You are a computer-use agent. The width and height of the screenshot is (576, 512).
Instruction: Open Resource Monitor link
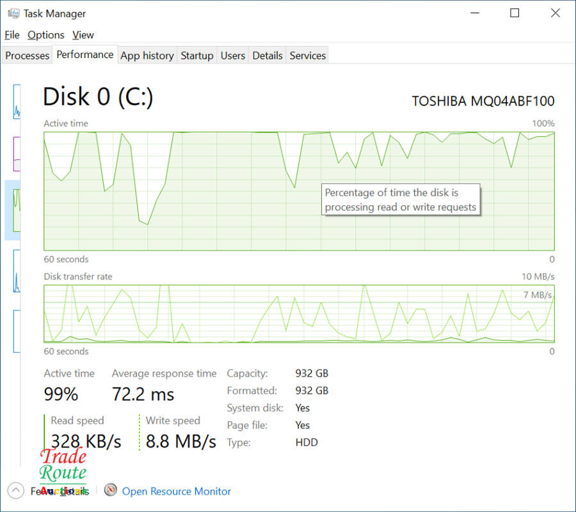pos(177,492)
